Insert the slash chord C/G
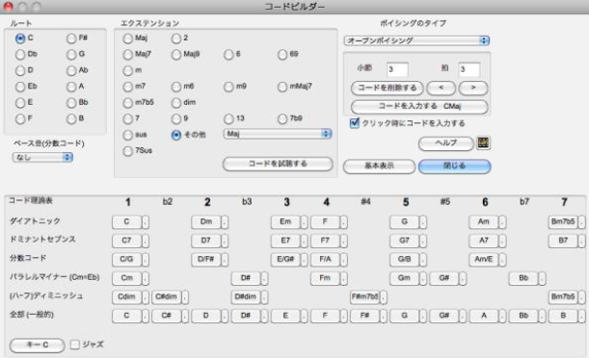 (x=126, y=260)
